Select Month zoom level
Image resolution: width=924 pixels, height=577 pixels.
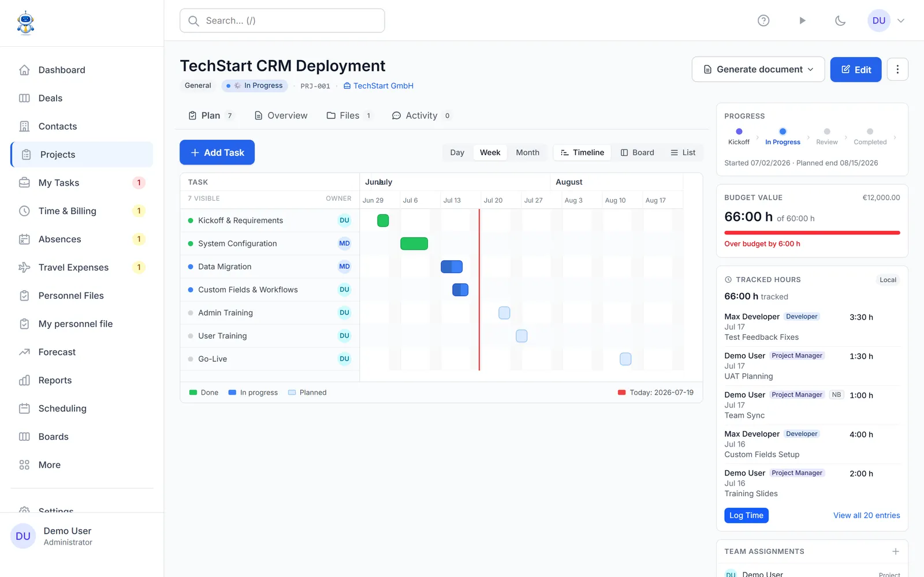pyautogui.click(x=527, y=152)
